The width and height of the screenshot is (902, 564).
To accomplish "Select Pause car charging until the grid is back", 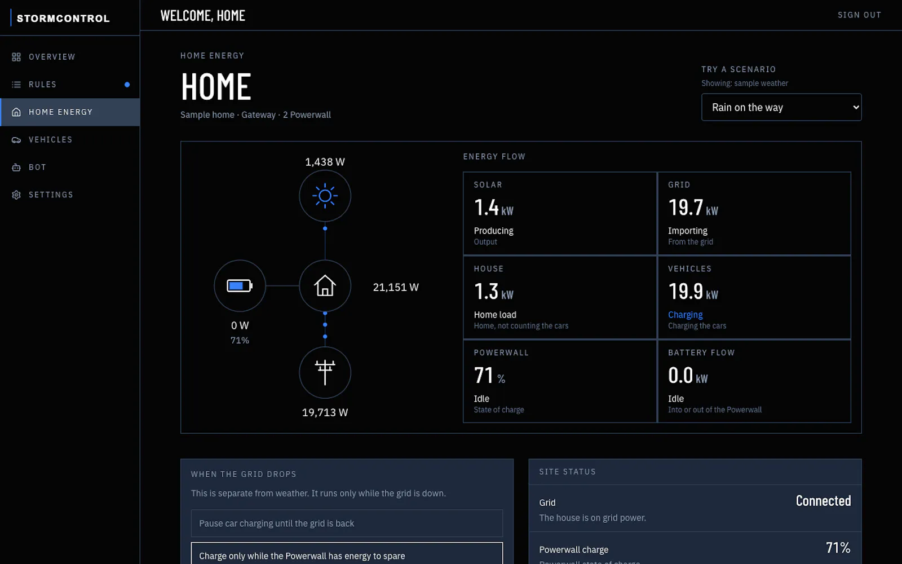I will [x=347, y=523].
